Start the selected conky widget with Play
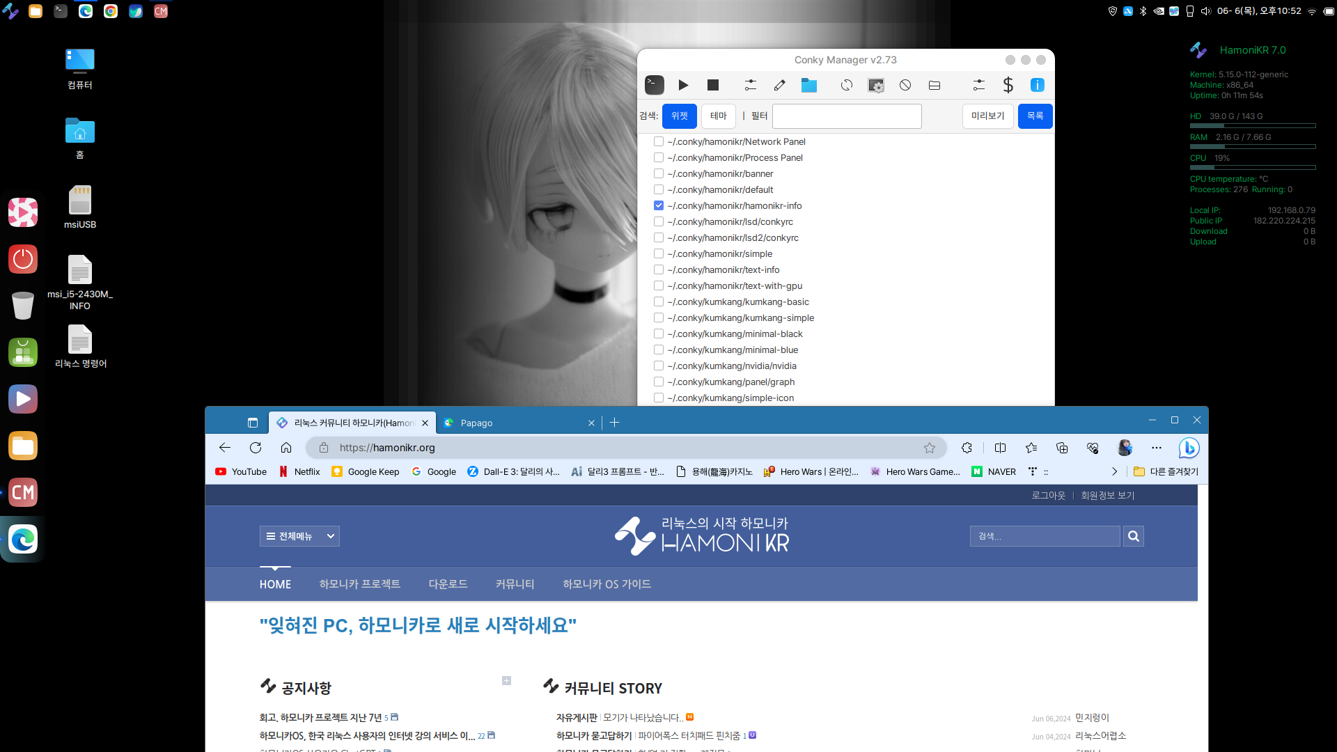 point(683,84)
